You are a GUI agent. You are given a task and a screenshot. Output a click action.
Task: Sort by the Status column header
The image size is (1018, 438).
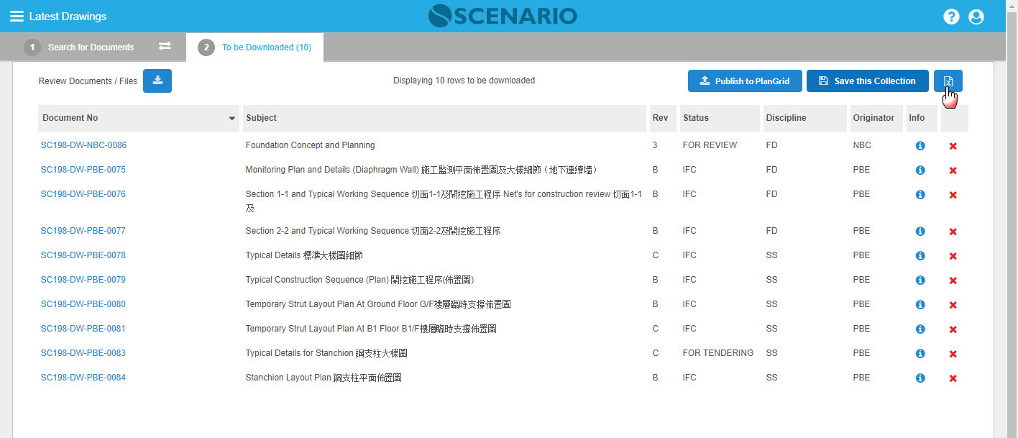click(695, 118)
